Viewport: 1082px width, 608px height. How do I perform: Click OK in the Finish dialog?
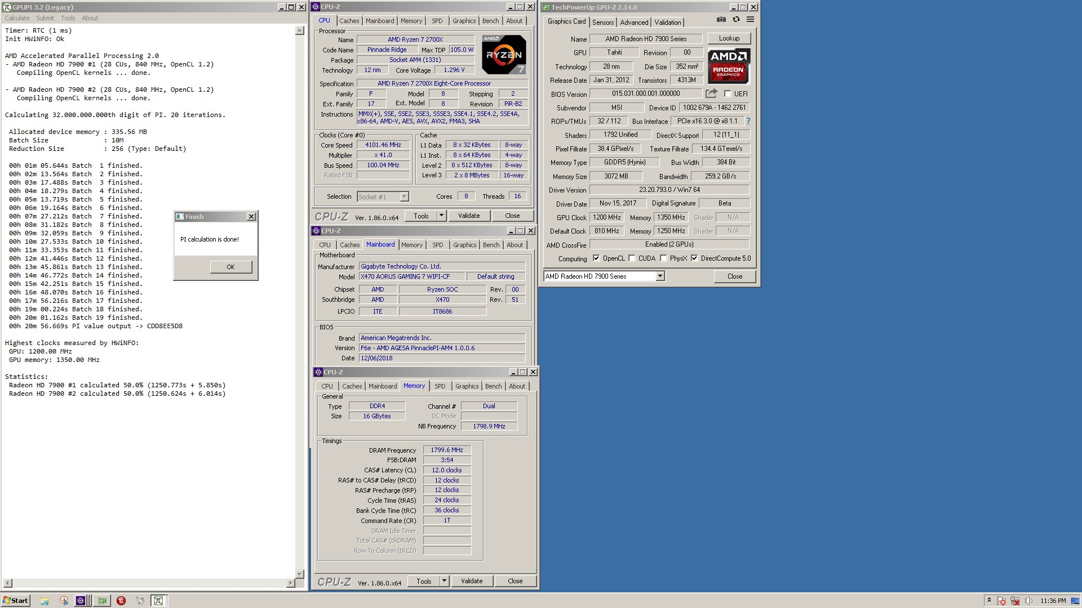coord(231,267)
